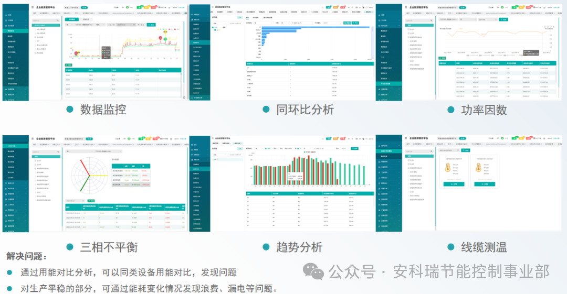Click green query button in 功率因数 toolbar
Image resolution: width=567 pixels, height=294 pixels.
(503, 19)
